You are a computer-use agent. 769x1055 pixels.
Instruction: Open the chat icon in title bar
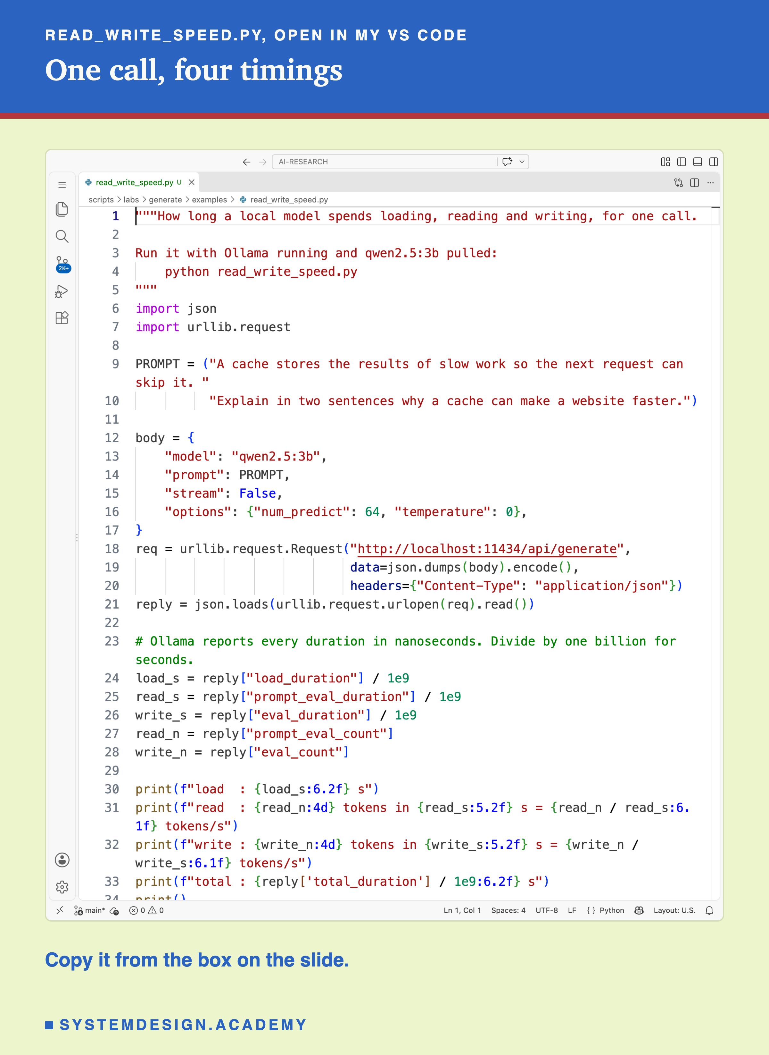pyautogui.click(x=508, y=162)
